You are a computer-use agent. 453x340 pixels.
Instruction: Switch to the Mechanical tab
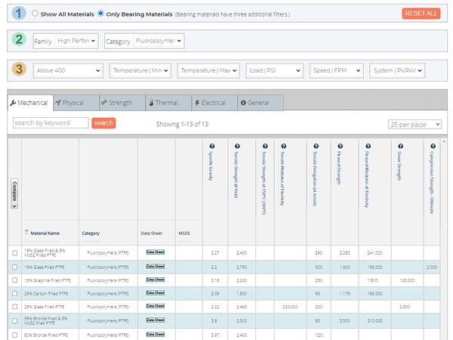click(x=30, y=103)
